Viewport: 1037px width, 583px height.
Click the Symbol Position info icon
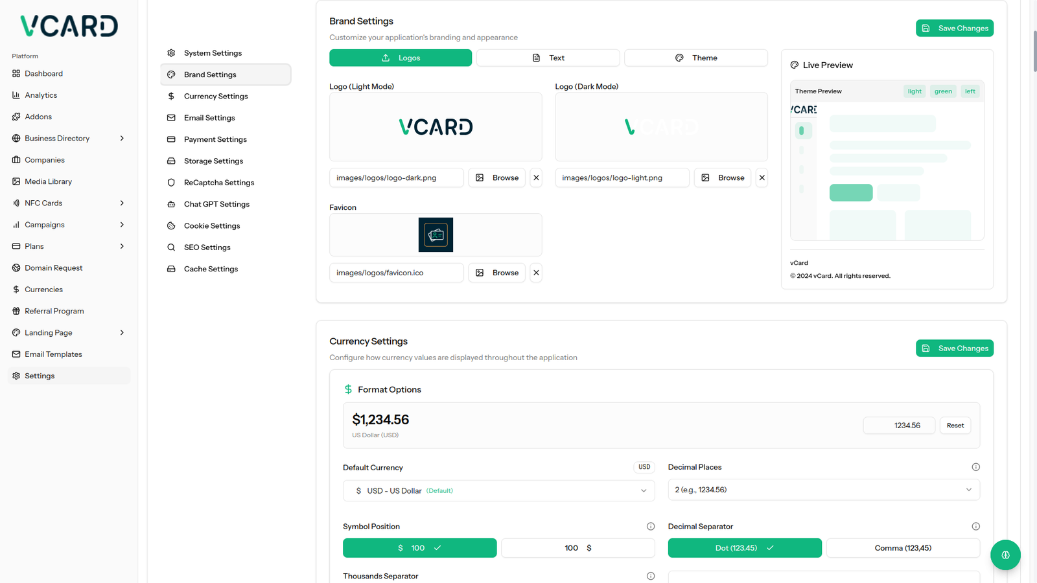coord(650,527)
